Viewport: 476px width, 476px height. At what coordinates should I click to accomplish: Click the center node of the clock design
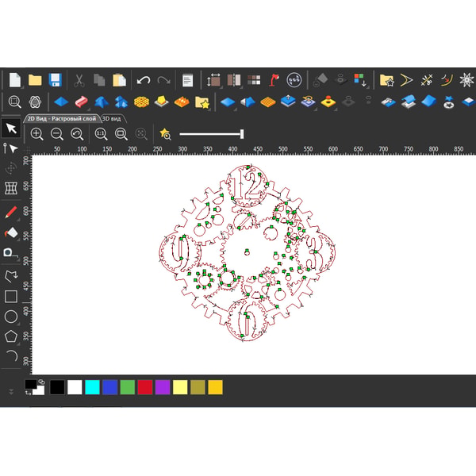pos(247,251)
